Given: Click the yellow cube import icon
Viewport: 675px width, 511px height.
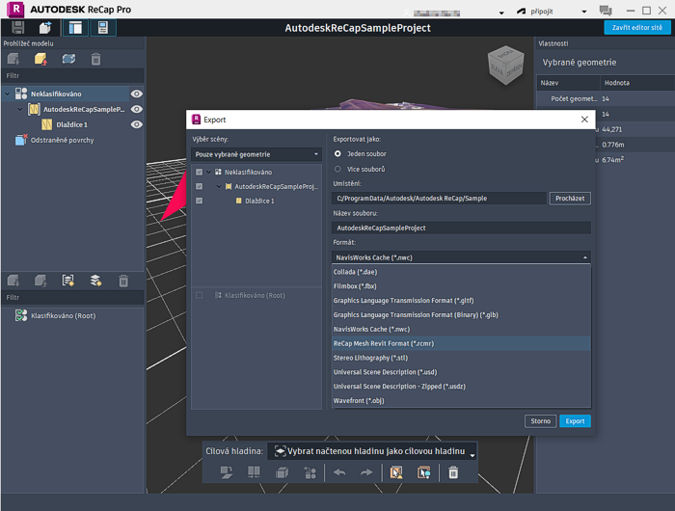Looking at the screenshot, I should 40,59.
